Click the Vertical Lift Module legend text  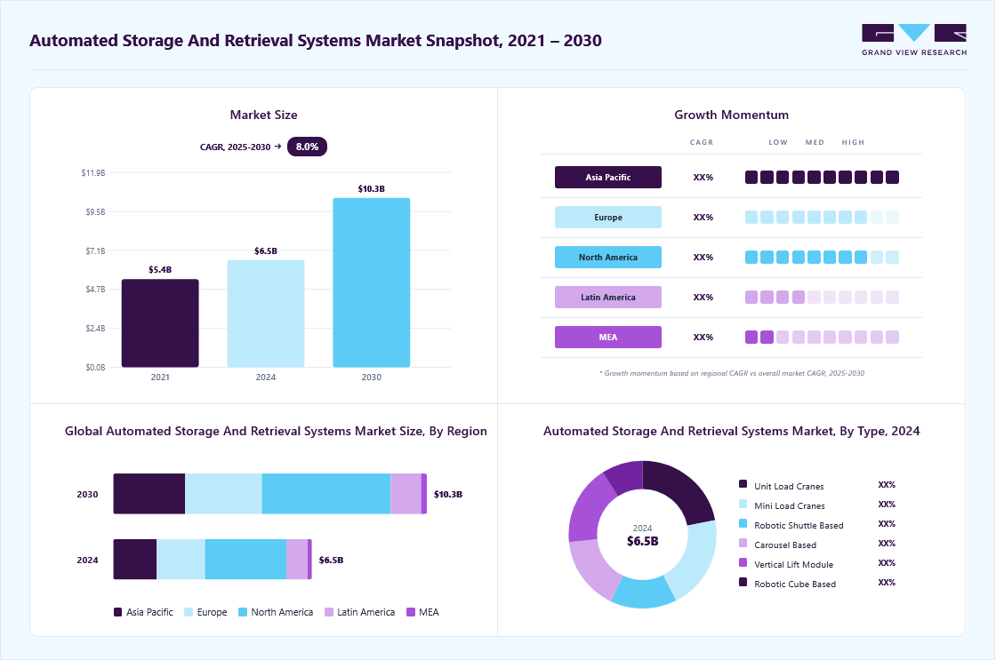click(793, 564)
